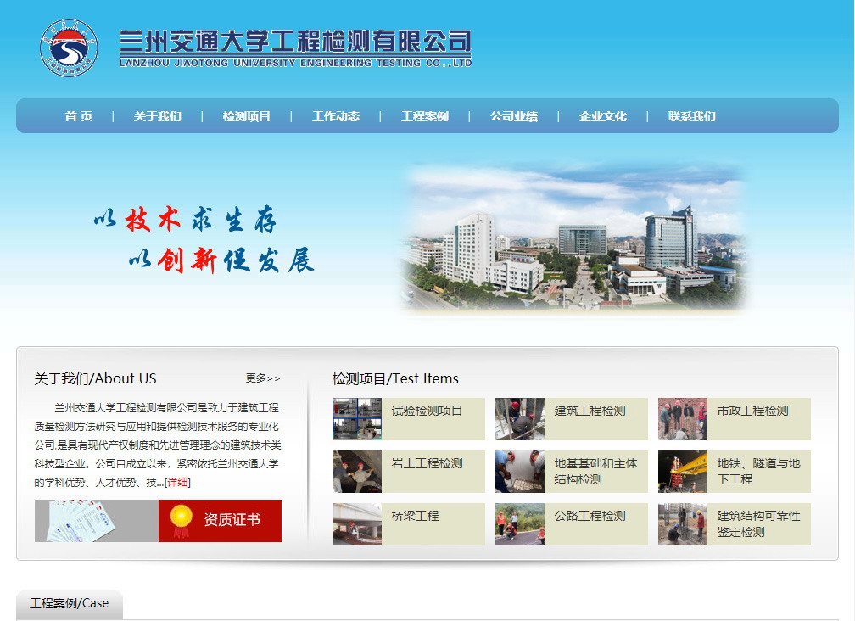Click the 地基基础和主体结构检测 thumbnail image
Screen dimensions: 855x621
pos(520,472)
